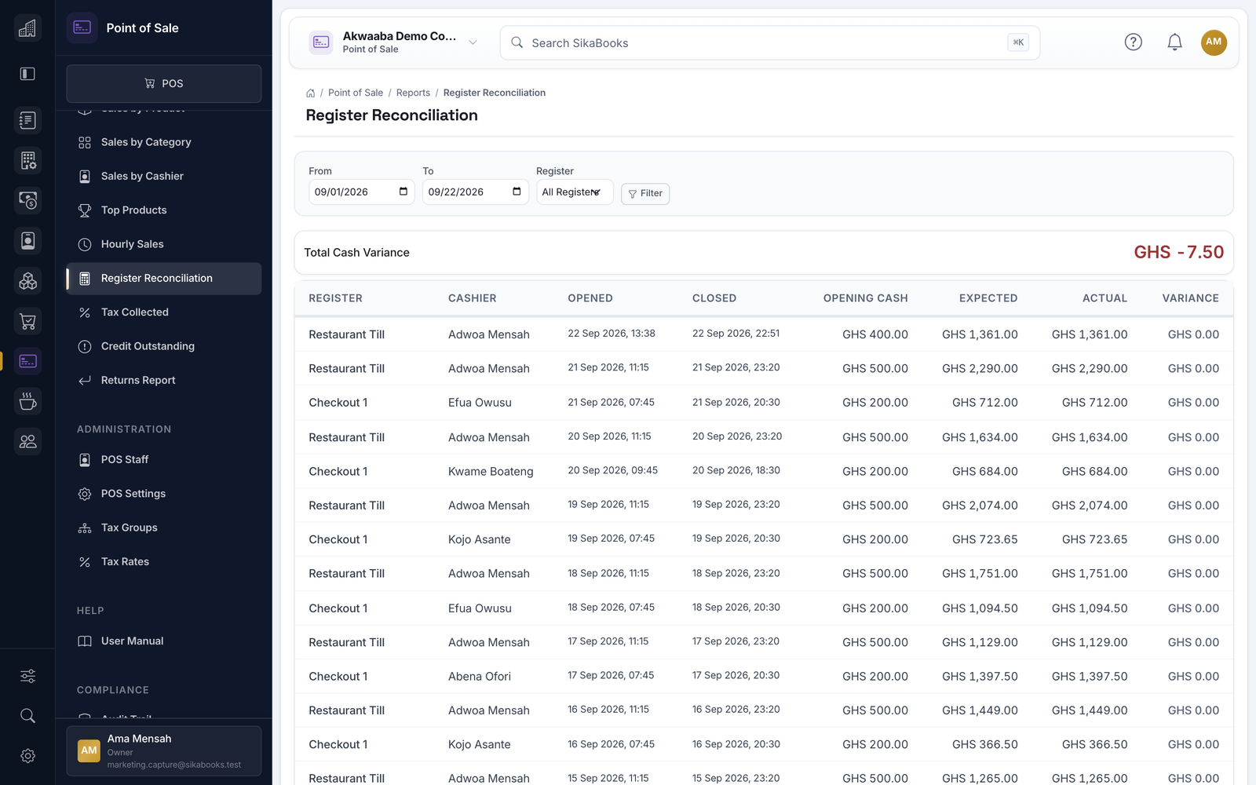Image resolution: width=1256 pixels, height=785 pixels.
Task: Click the AM user avatar in top bar
Action: point(1214,42)
